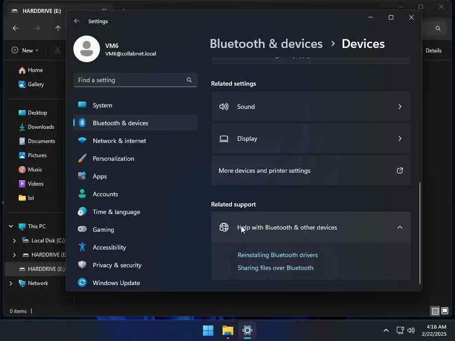
Task: Open the taskbar clock and date
Action: 434,330
